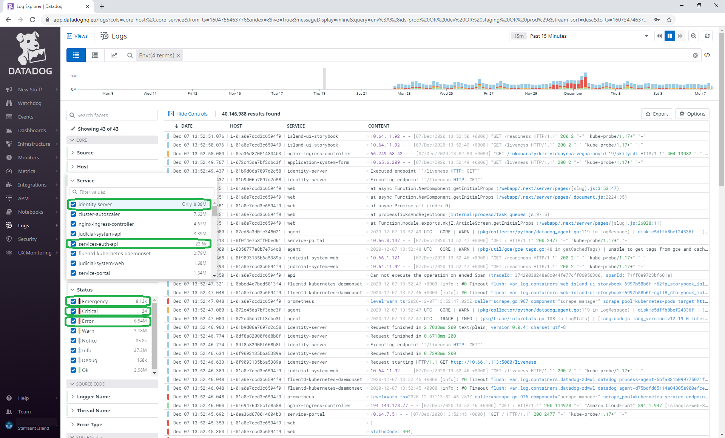Screen dimensions: 725x438
Task: Switch to patterns view icon
Action: click(95, 55)
